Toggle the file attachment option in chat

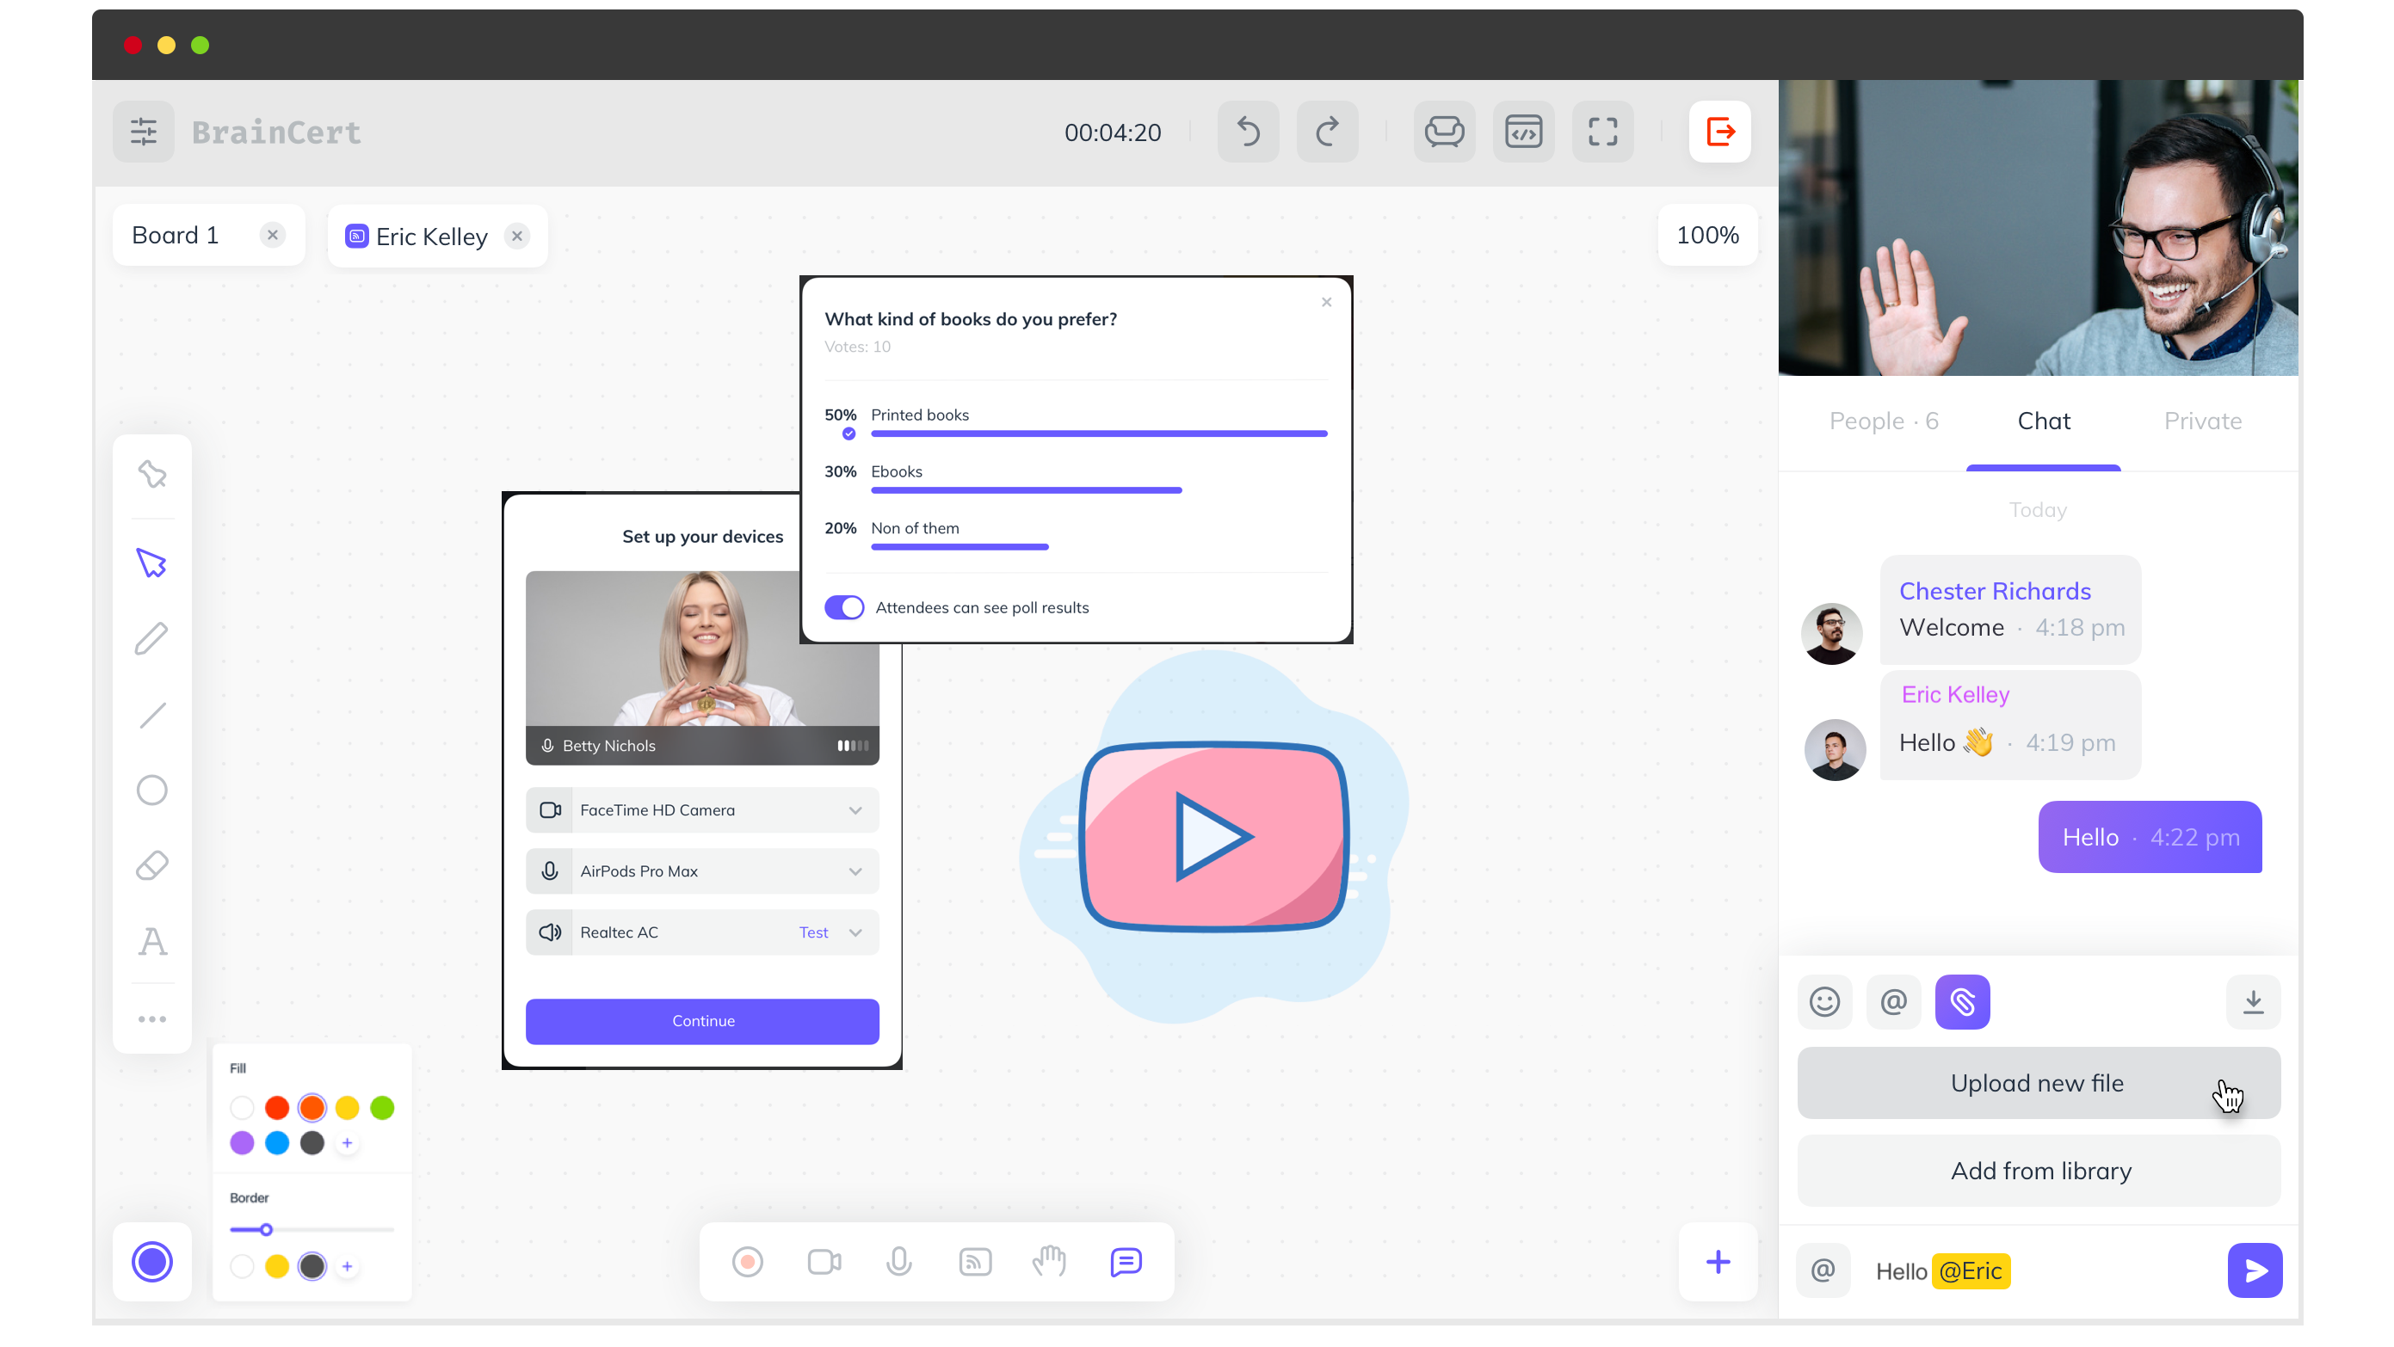pyautogui.click(x=1963, y=1002)
